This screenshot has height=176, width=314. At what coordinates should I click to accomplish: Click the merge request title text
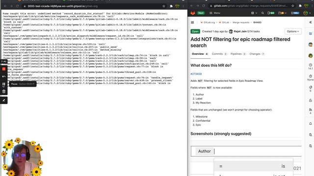pyautogui.click(x=240, y=43)
